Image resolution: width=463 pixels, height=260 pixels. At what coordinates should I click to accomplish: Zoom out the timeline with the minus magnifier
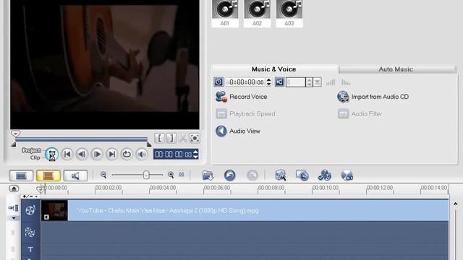[103, 175]
